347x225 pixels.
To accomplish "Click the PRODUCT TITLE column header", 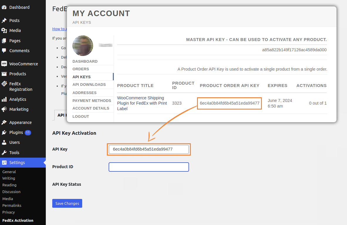I will coord(135,86).
